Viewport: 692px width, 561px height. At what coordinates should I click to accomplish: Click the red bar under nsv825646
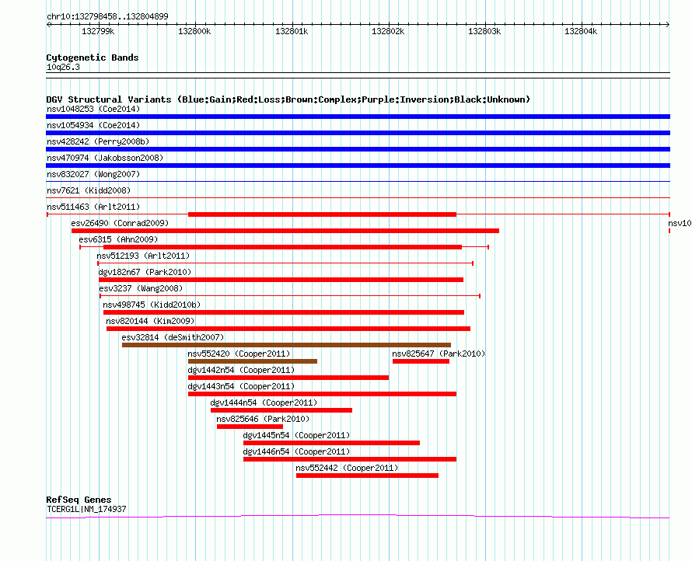click(250, 427)
